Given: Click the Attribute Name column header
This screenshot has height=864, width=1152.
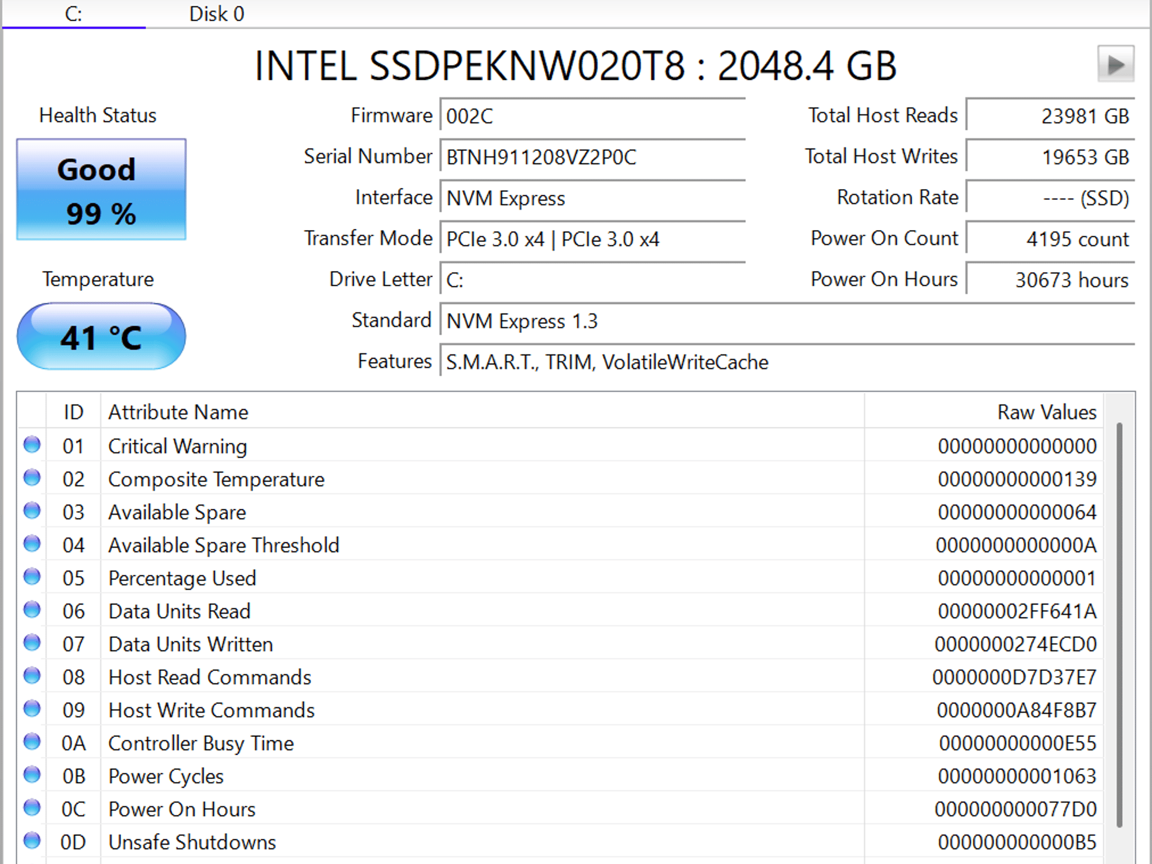Looking at the screenshot, I should pos(483,412).
